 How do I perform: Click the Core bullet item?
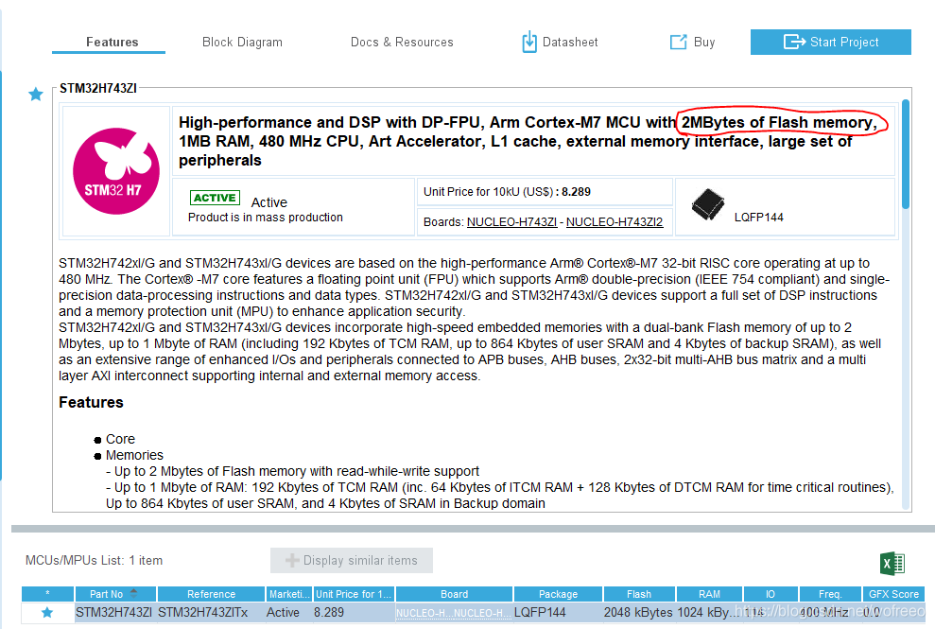(x=120, y=439)
